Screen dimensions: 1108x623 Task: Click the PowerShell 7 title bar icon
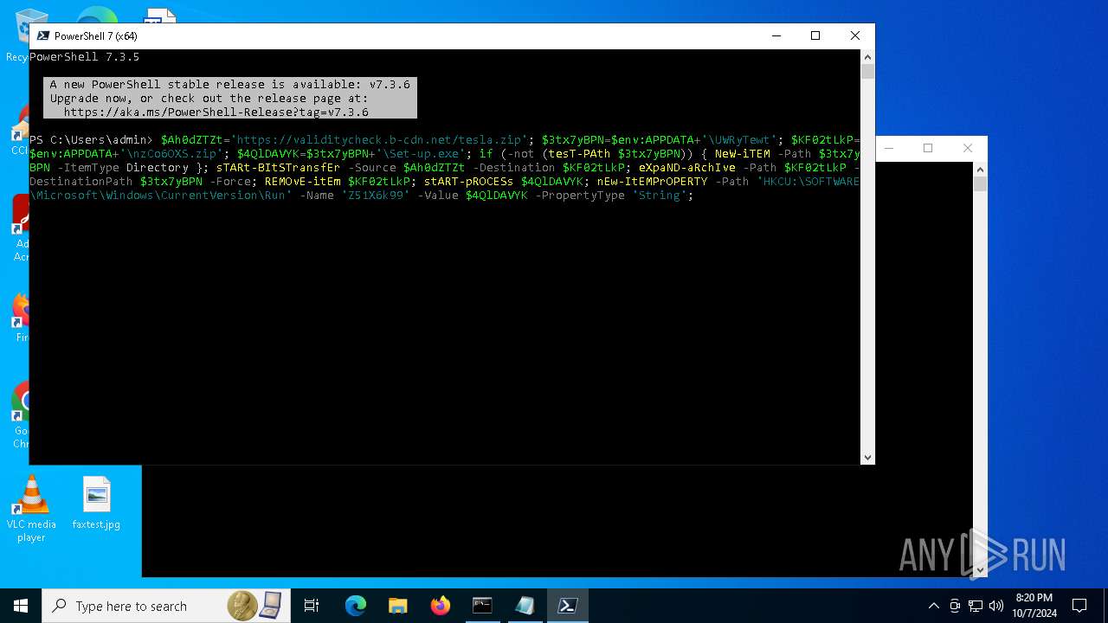(x=42, y=35)
